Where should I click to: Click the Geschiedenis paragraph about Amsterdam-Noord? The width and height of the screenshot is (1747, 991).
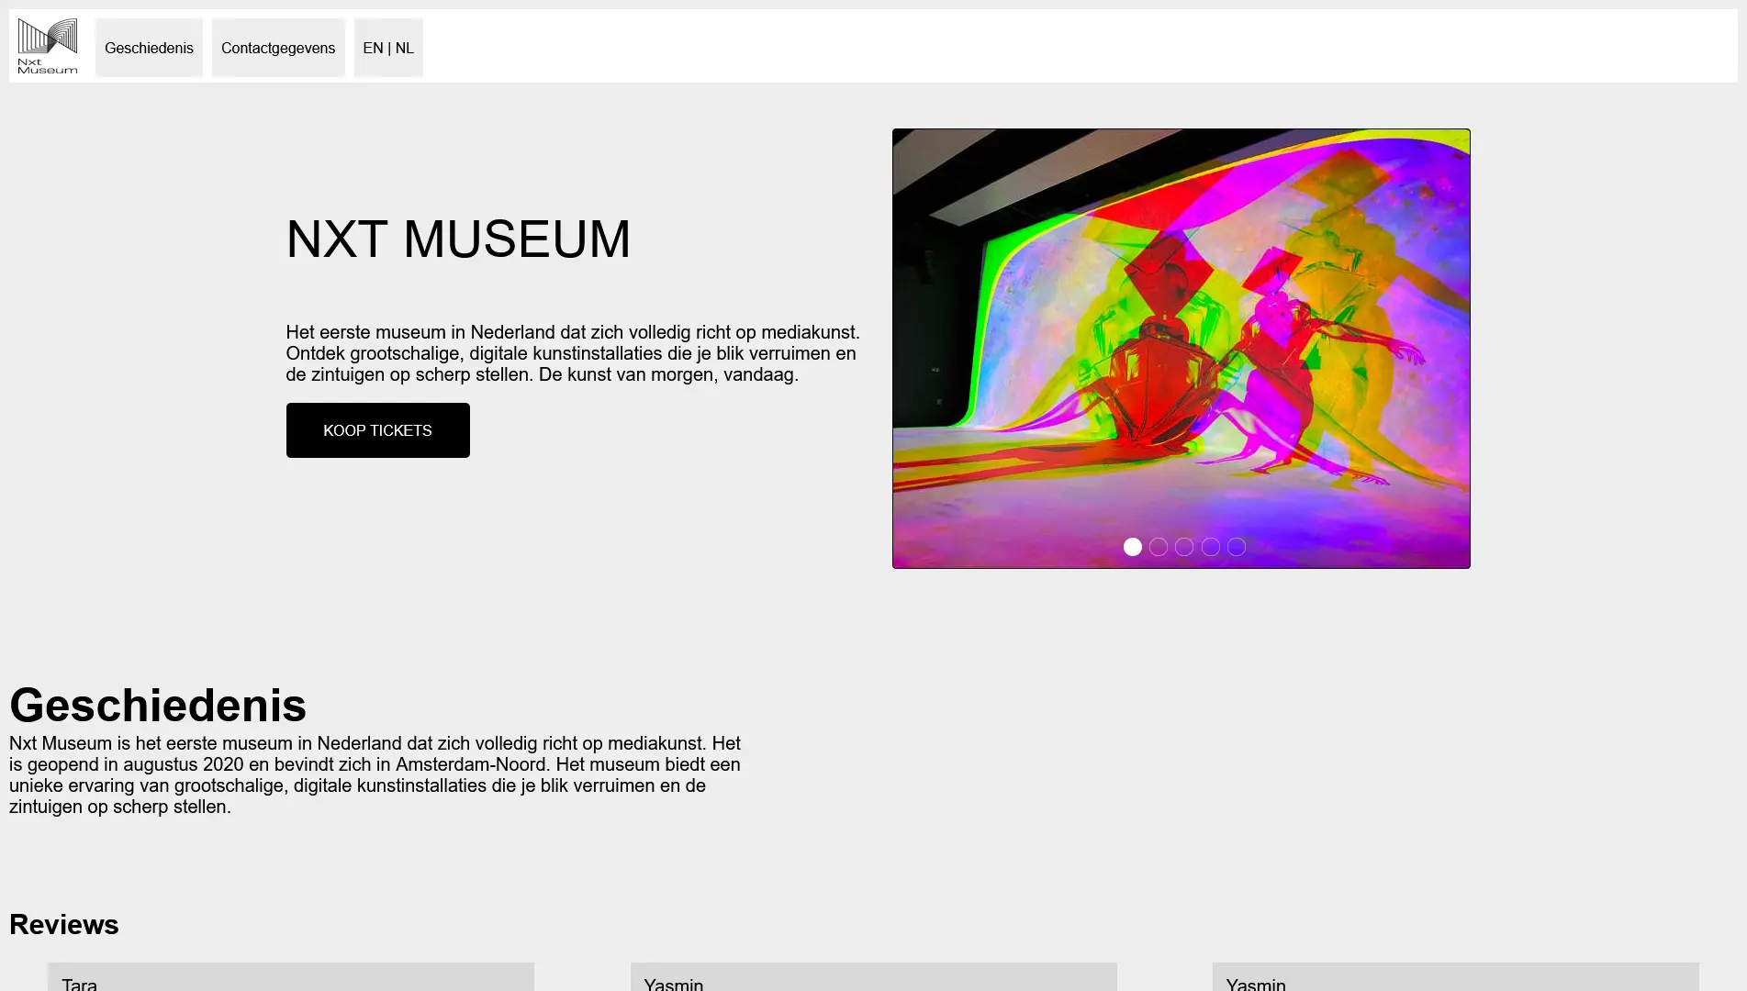tap(375, 775)
